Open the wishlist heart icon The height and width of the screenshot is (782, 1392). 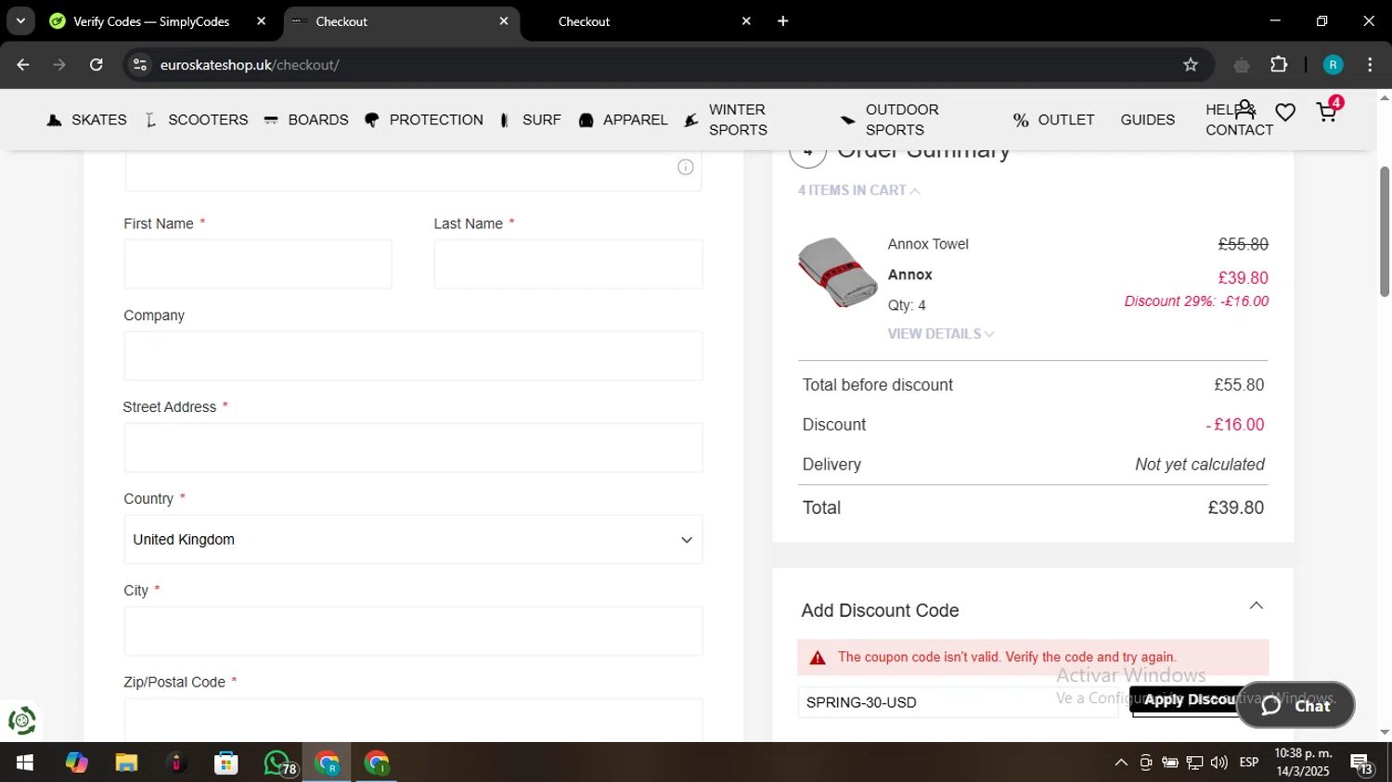click(x=1285, y=112)
